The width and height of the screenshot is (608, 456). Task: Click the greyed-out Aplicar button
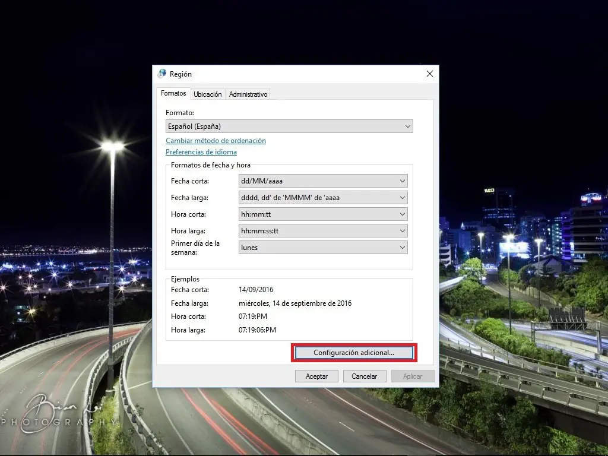(x=413, y=376)
